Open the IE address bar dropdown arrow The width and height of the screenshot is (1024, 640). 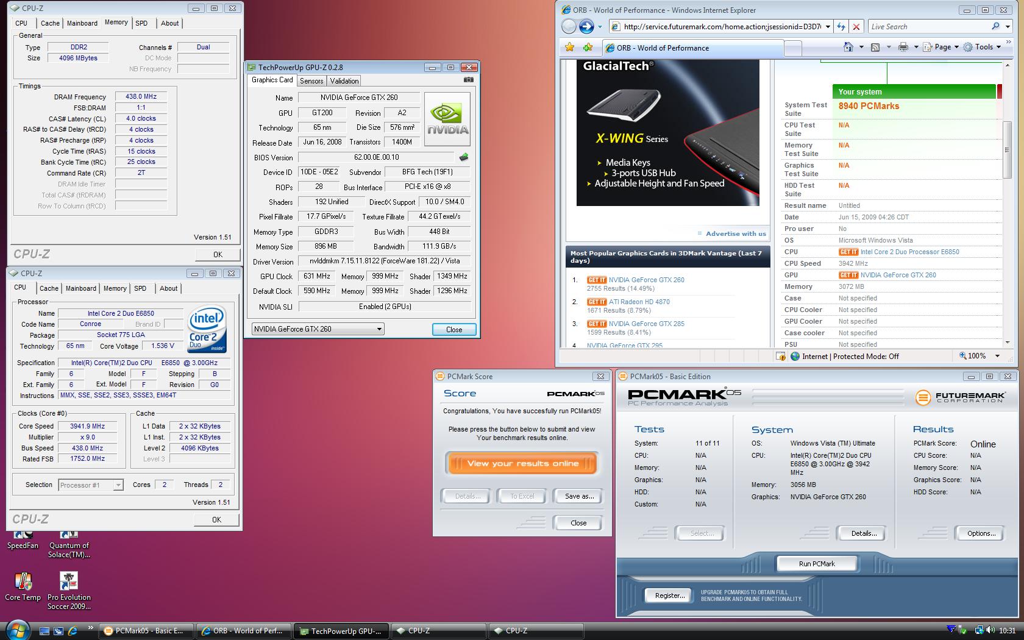coord(828,27)
